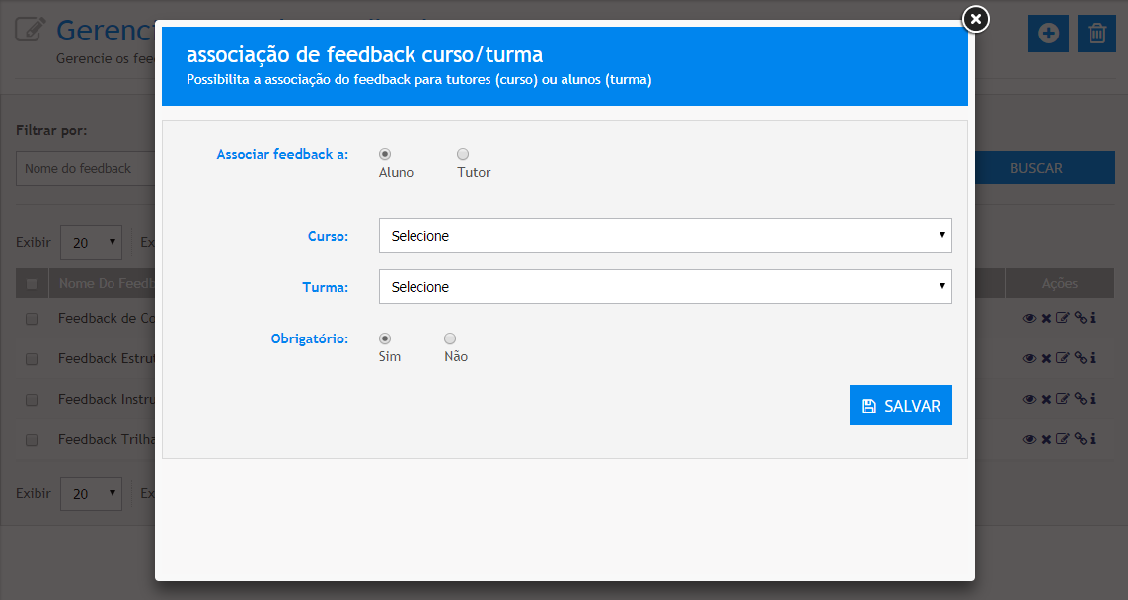Select Sim for Obrigatório
Image resolution: width=1128 pixels, height=600 pixels.
[x=385, y=338]
